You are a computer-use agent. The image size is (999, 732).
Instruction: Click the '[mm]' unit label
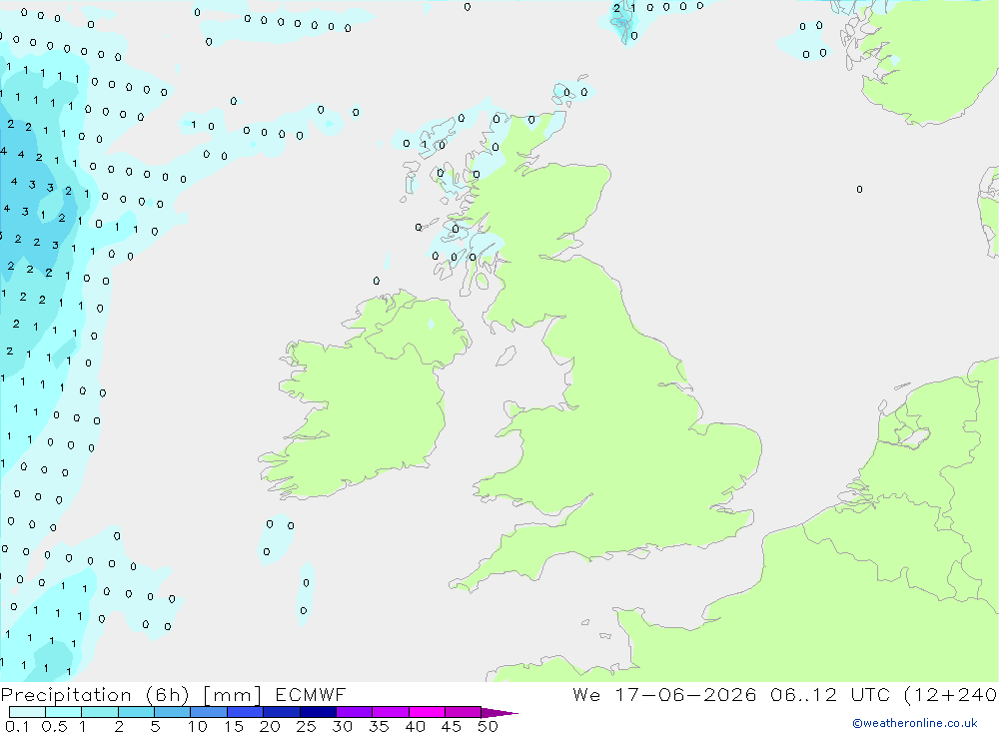click(x=232, y=695)
